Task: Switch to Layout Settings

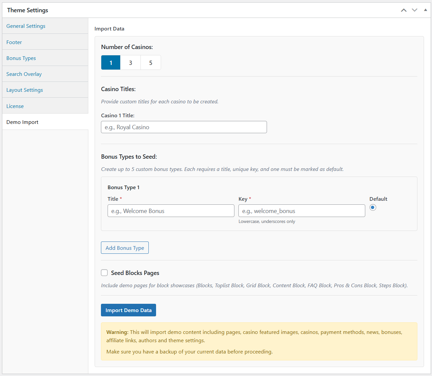Action: click(x=25, y=90)
